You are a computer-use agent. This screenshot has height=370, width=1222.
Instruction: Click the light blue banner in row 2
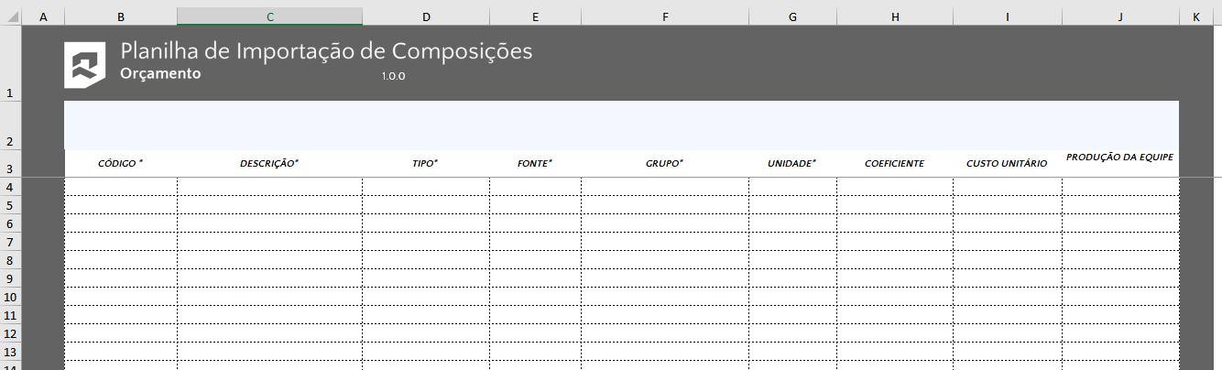pos(621,125)
